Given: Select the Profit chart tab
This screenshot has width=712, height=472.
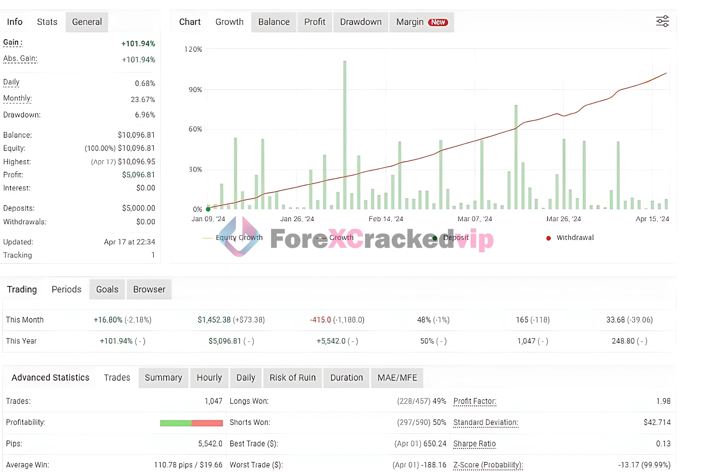Looking at the screenshot, I should tap(315, 22).
